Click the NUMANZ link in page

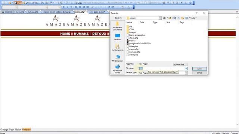tap(81, 34)
